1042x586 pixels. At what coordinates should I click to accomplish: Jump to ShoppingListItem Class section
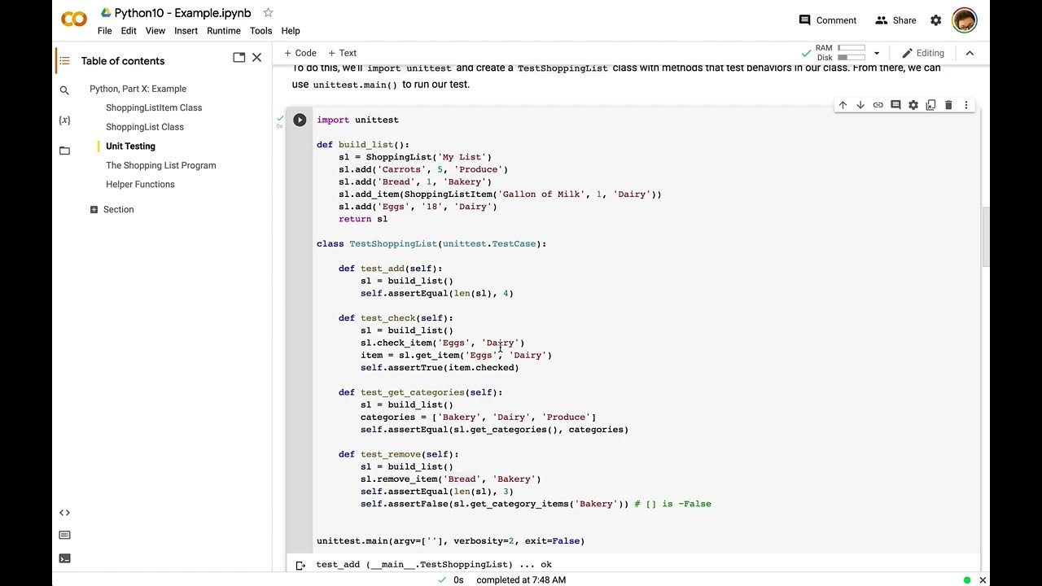point(154,107)
